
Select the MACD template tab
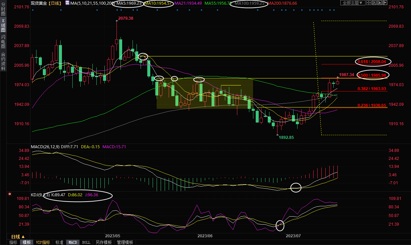73,242
